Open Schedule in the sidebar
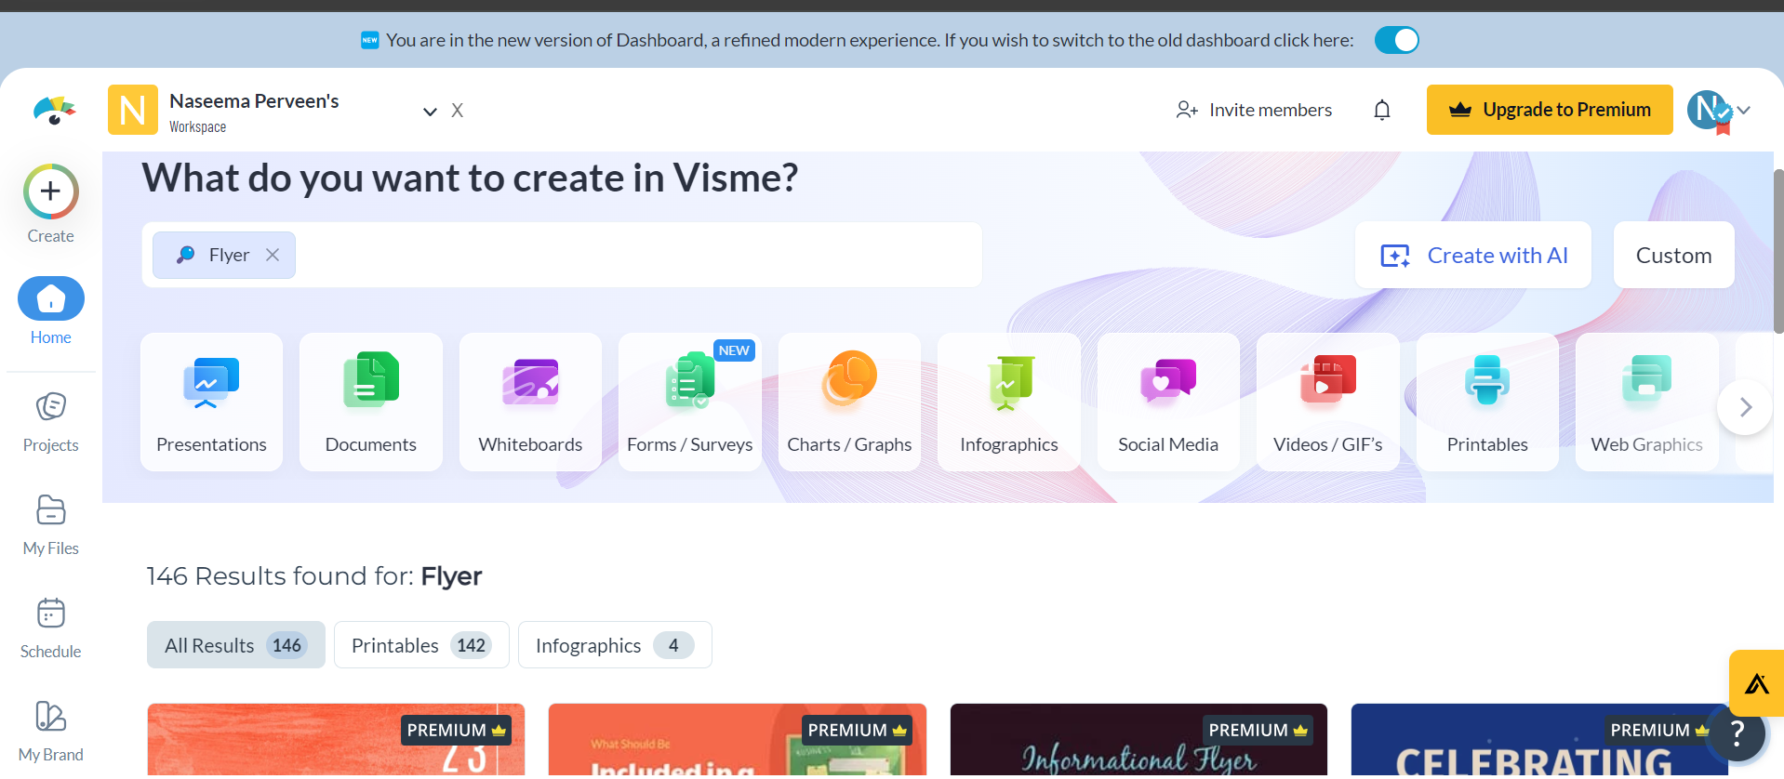 (x=51, y=628)
